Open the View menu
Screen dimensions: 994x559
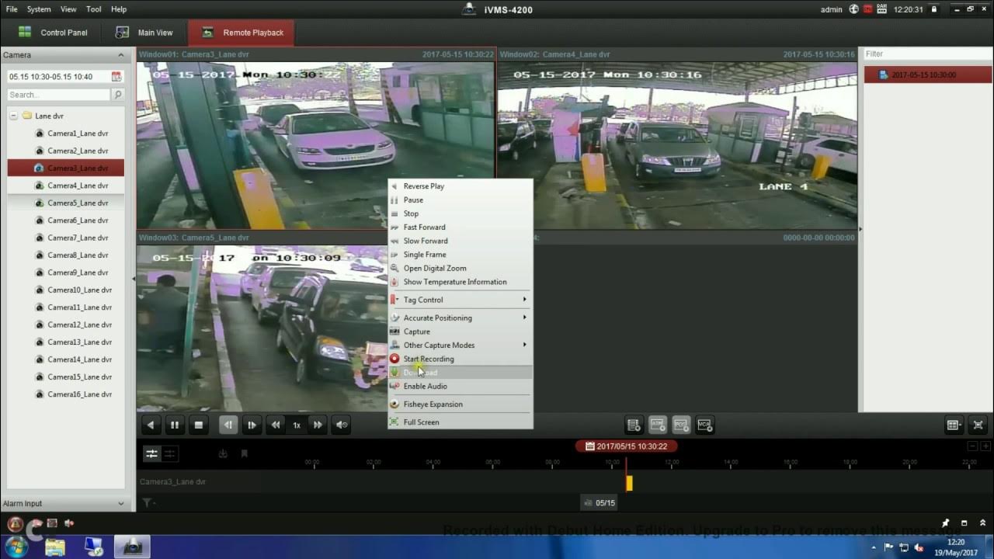coord(68,9)
